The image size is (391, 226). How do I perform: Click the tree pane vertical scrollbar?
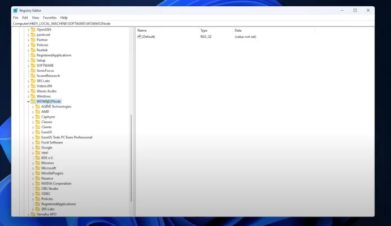tap(132, 158)
